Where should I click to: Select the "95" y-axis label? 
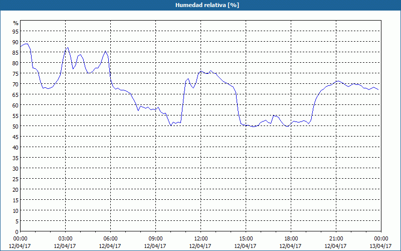pos(16,31)
